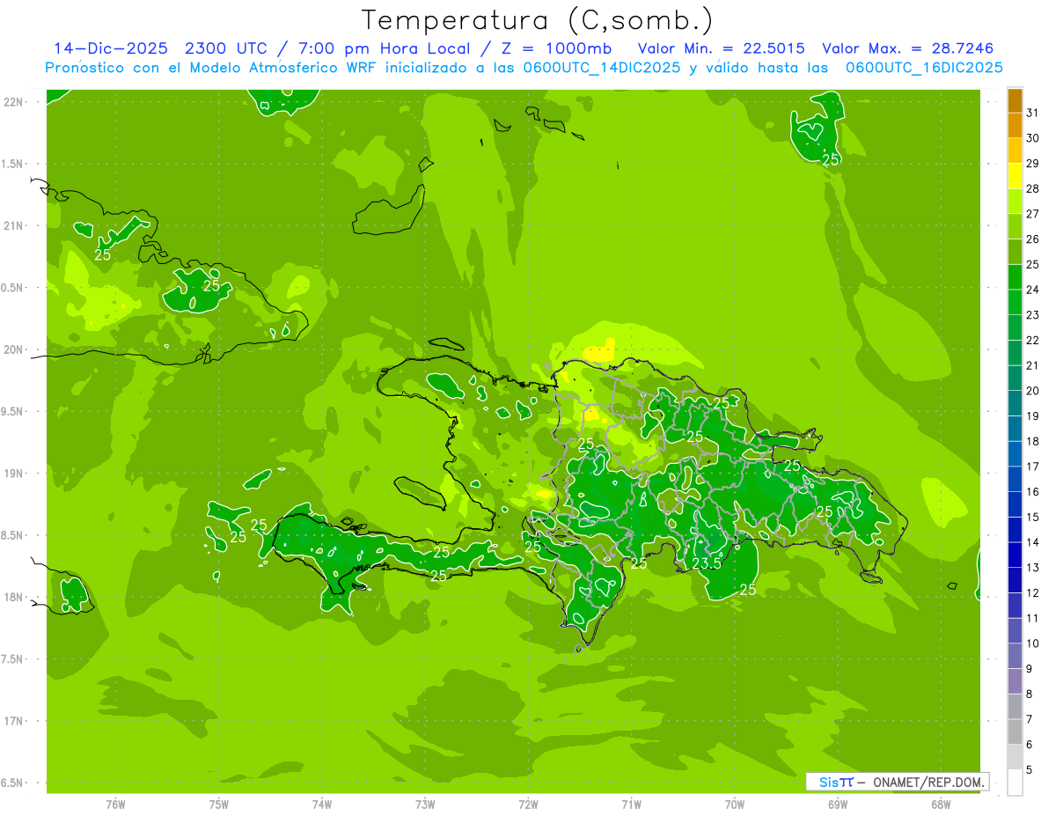Click the legend value "28"
Image resolution: width=1056 pixels, height=816 pixels.
coord(1033,188)
